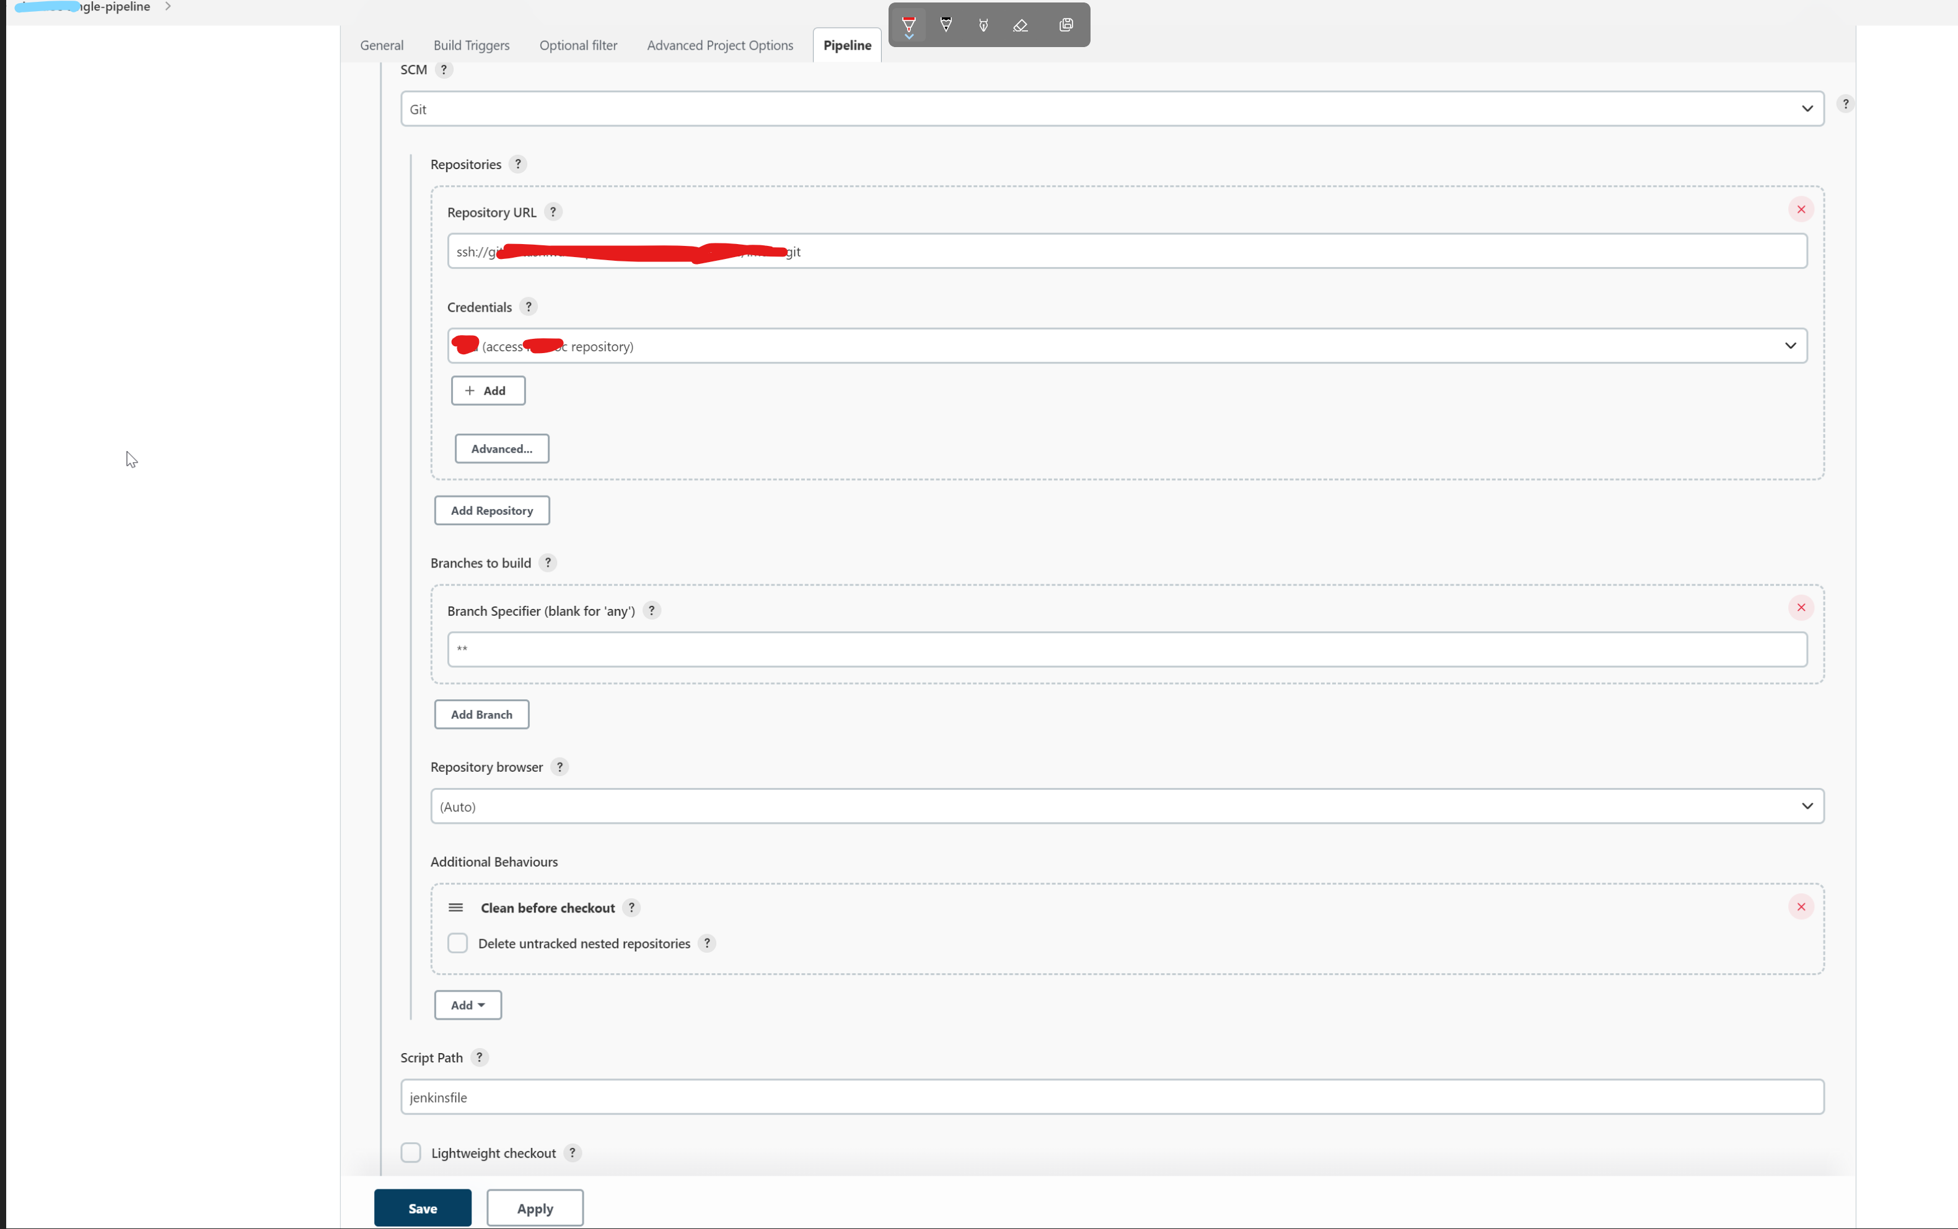The width and height of the screenshot is (1958, 1229).
Task: Enable Lightweight checkout
Action: pyautogui.click(x=411, y=1152)
